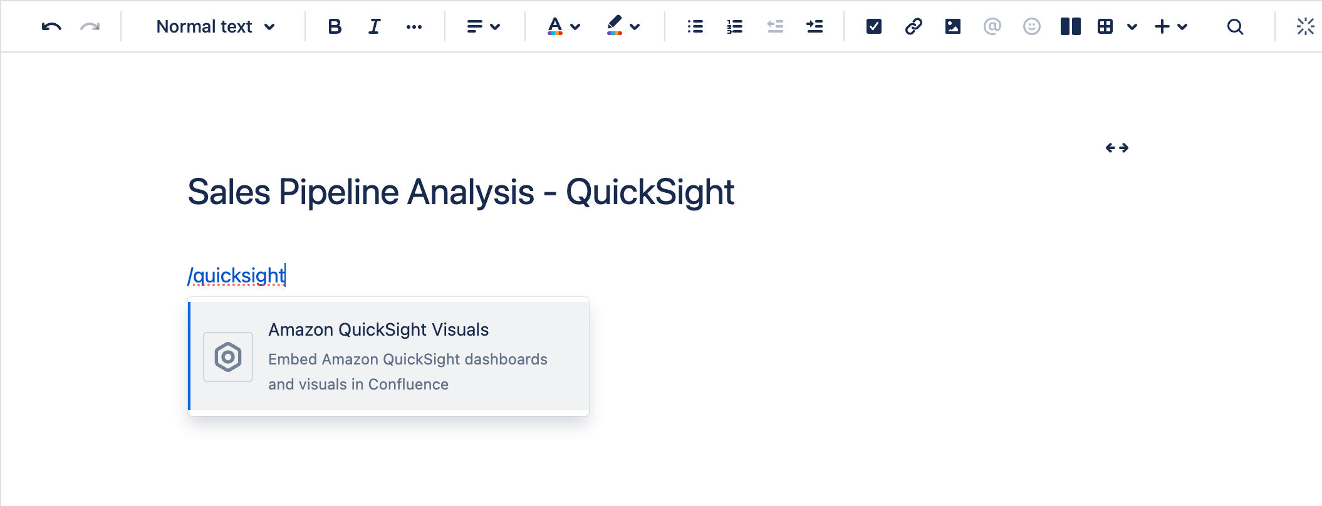Open the text alignment dropdown
Viewport: 1322px width, 506px height.
[483, 26]
